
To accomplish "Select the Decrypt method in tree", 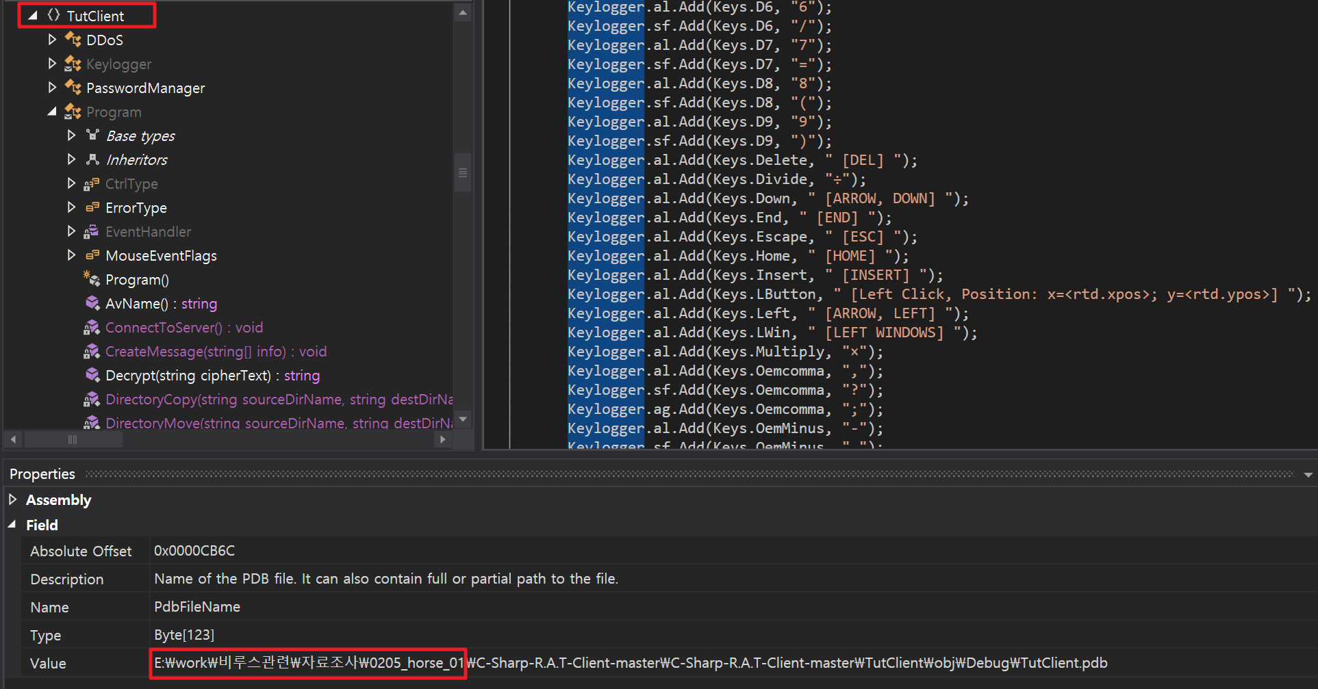I will (x=212, y=376).
